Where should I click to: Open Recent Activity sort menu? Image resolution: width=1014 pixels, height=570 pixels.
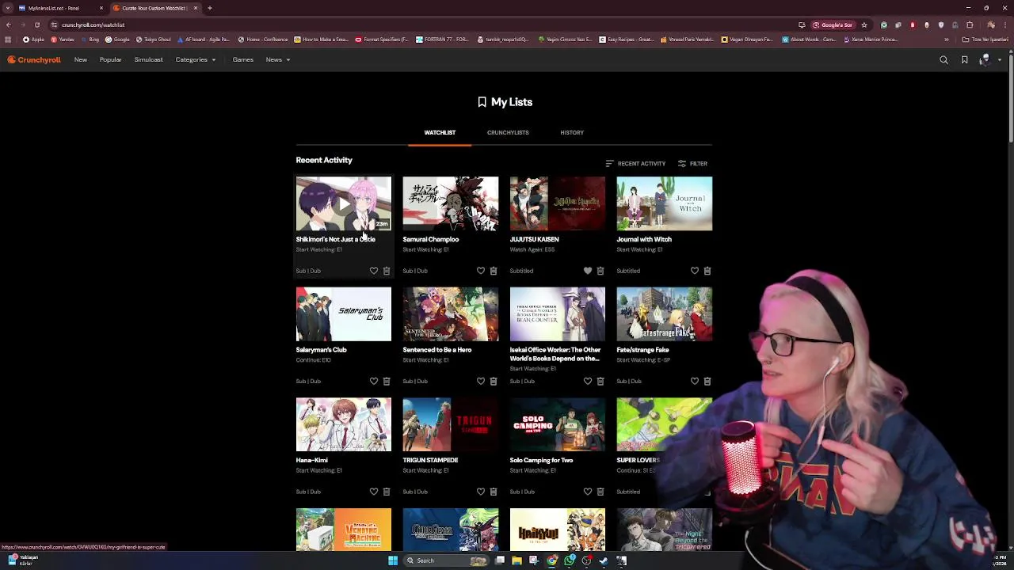tap(635, 164)
